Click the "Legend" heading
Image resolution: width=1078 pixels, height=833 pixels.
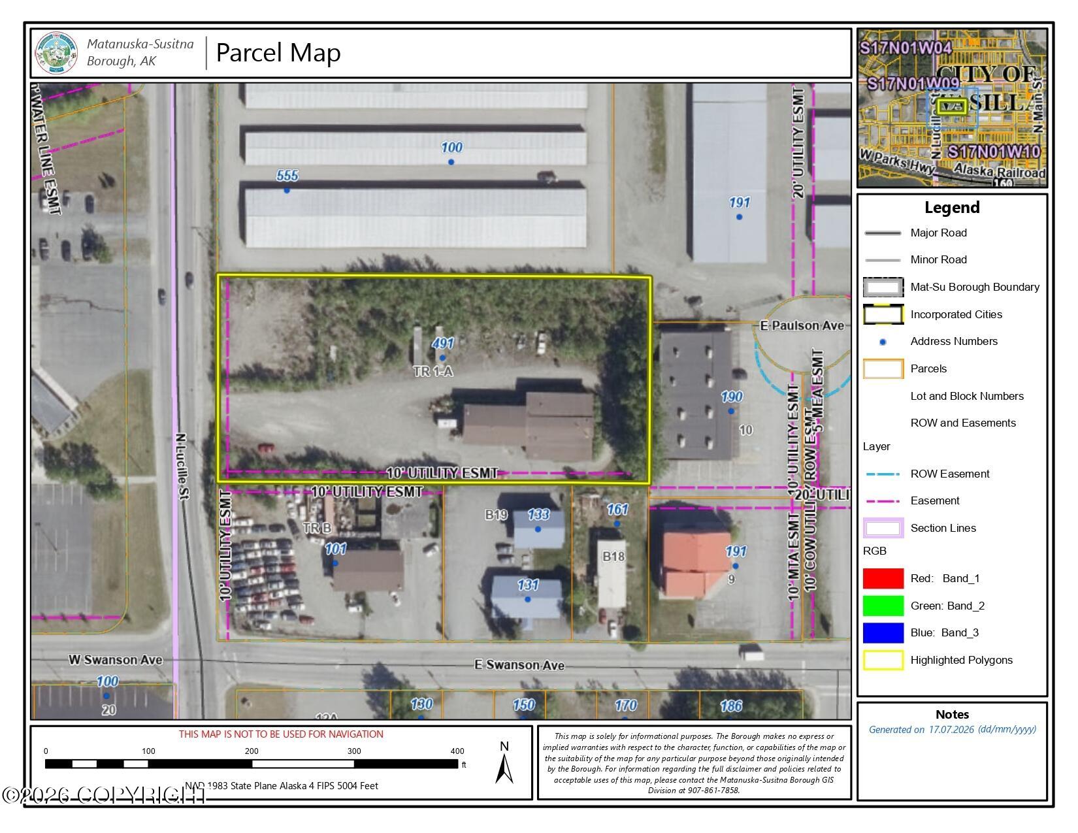tap(952, 208)
